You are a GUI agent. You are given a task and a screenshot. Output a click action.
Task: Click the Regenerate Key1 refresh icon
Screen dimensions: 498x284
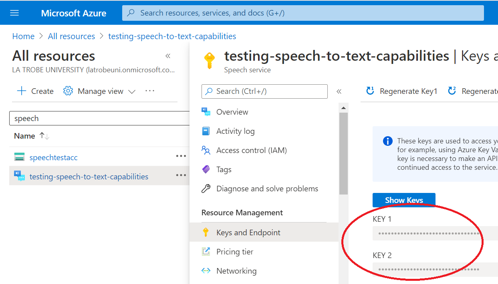point(370,91)
